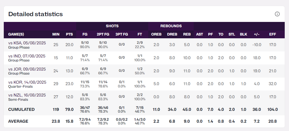Click the +/- column header

tap(257, 34)
